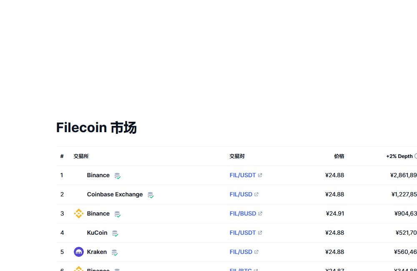Sort by 交易对 column header
The height and width of the screenshot is (271, 417).
coord(237,156)
